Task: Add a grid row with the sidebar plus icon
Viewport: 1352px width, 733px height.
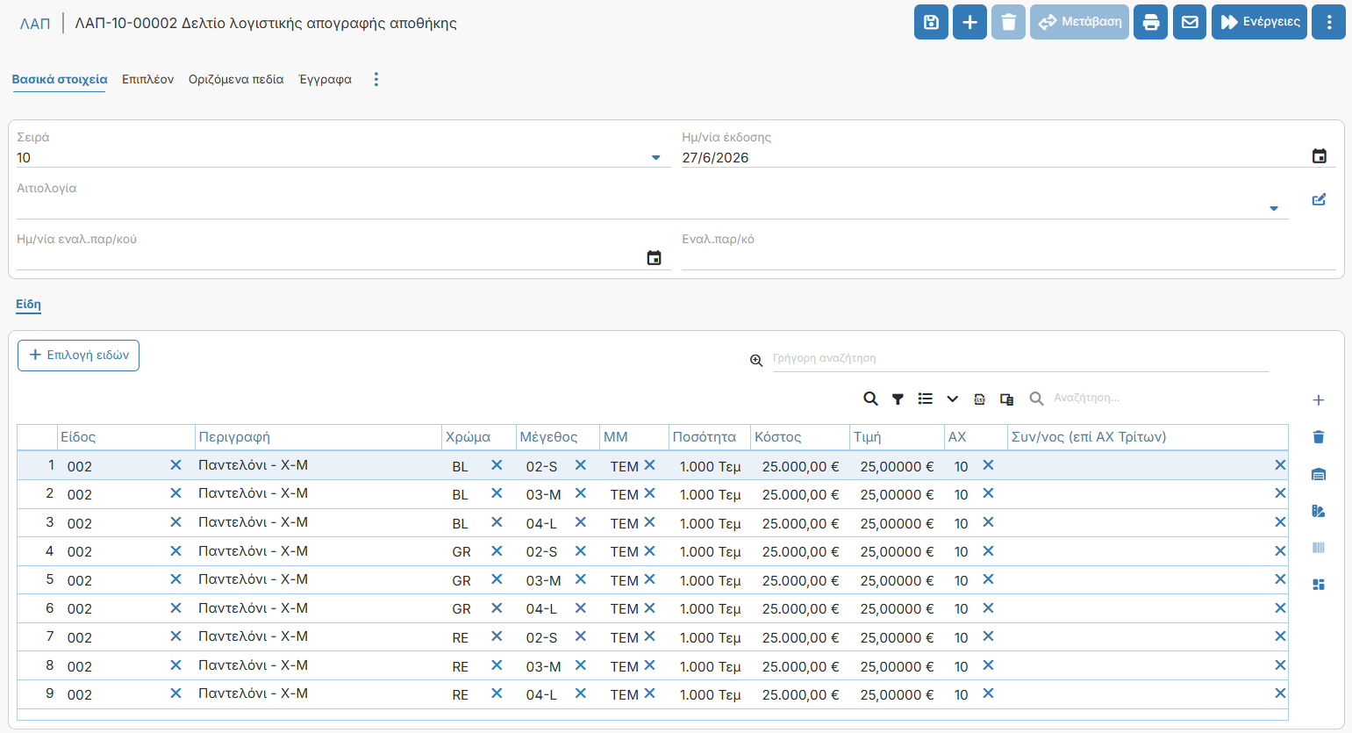Action: pyautogui.click(x=1318, y=400)
